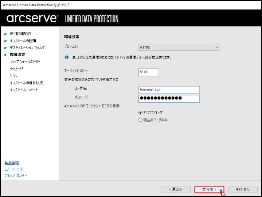The image size is (262, 197).
Task: Select メッセージ step in sidebar
Action: [16, 69]
